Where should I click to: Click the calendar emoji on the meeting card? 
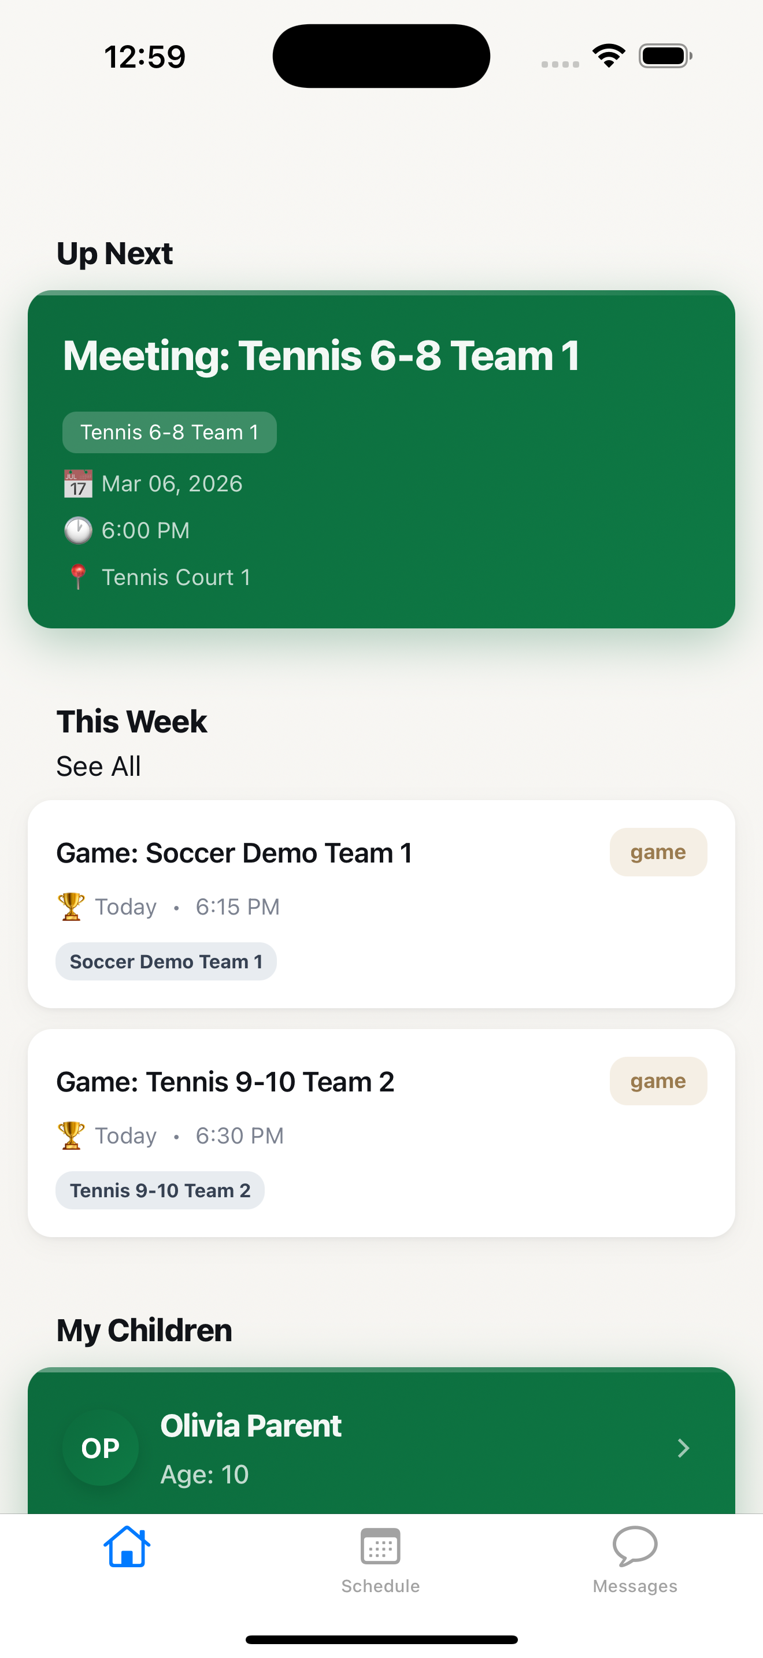(x=78, y=483)
